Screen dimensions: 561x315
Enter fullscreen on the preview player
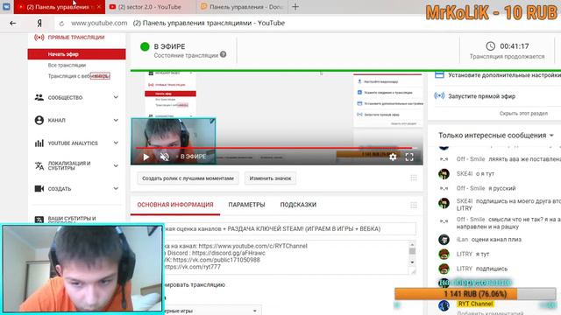409,157
